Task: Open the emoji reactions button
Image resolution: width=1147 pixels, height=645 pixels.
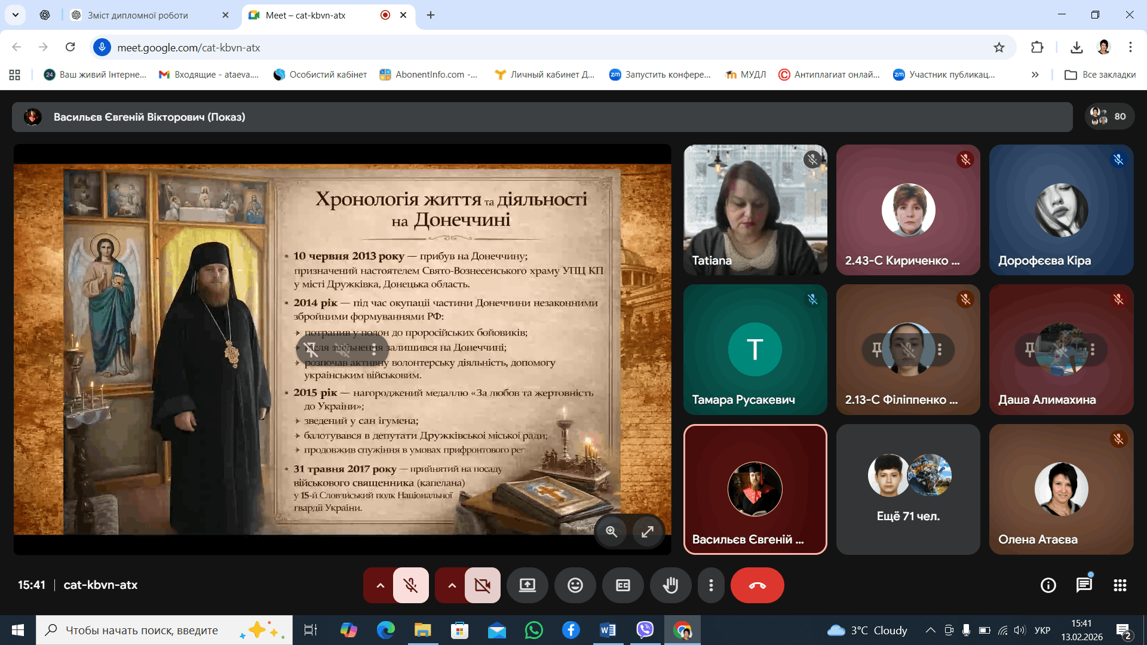Action: pos(575,585)
